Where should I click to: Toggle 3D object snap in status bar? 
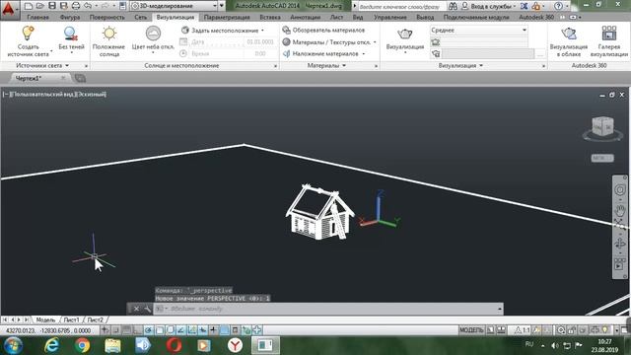[171, 330]
